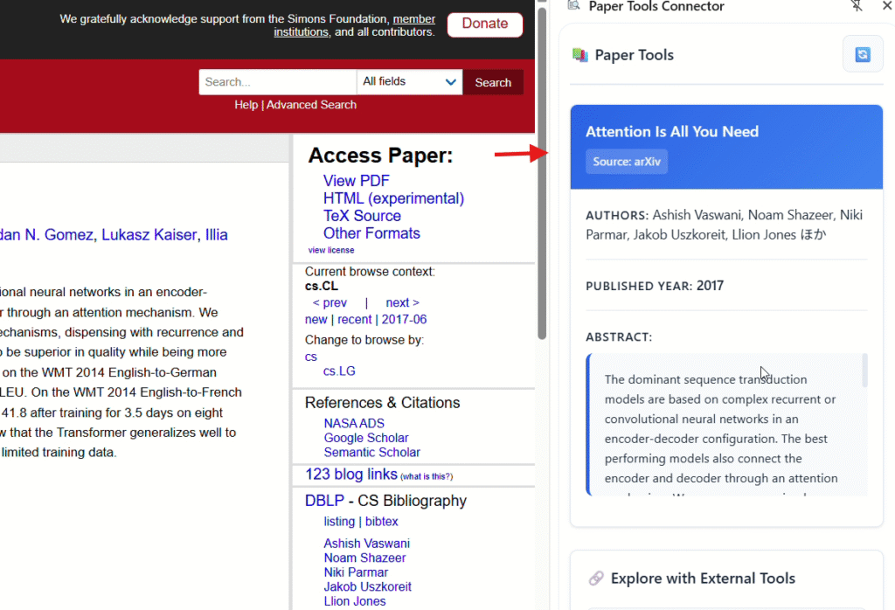Open NASA ADS references
The height and width of the screenshot is (610, 895).
tap(354, 423)
